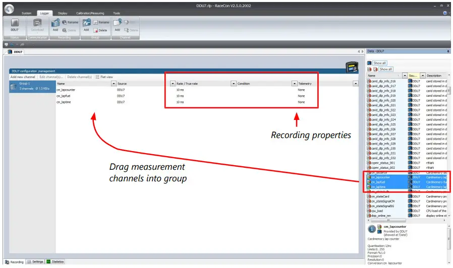Screen dimensions: 453x268
Task: Click Delete in the Recording ribbon group
Action: coord(69,30)
